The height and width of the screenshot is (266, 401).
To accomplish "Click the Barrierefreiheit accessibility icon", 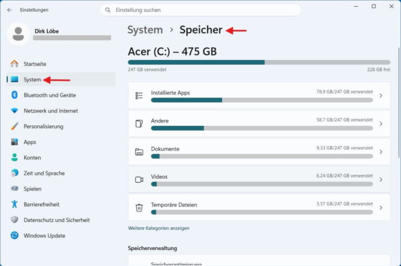I will point(15,204).
